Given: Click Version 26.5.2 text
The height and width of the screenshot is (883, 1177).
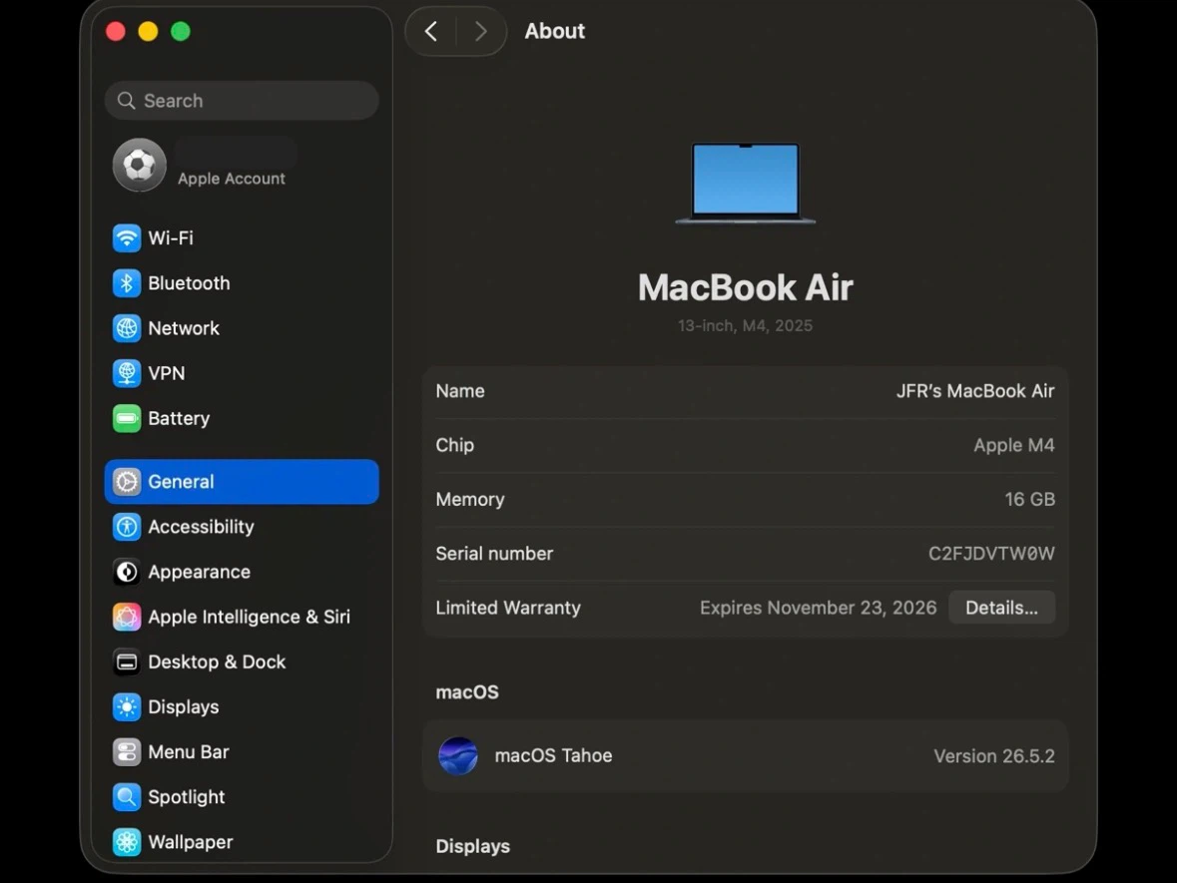Looking at the screenshot, I should pos(994,755).
